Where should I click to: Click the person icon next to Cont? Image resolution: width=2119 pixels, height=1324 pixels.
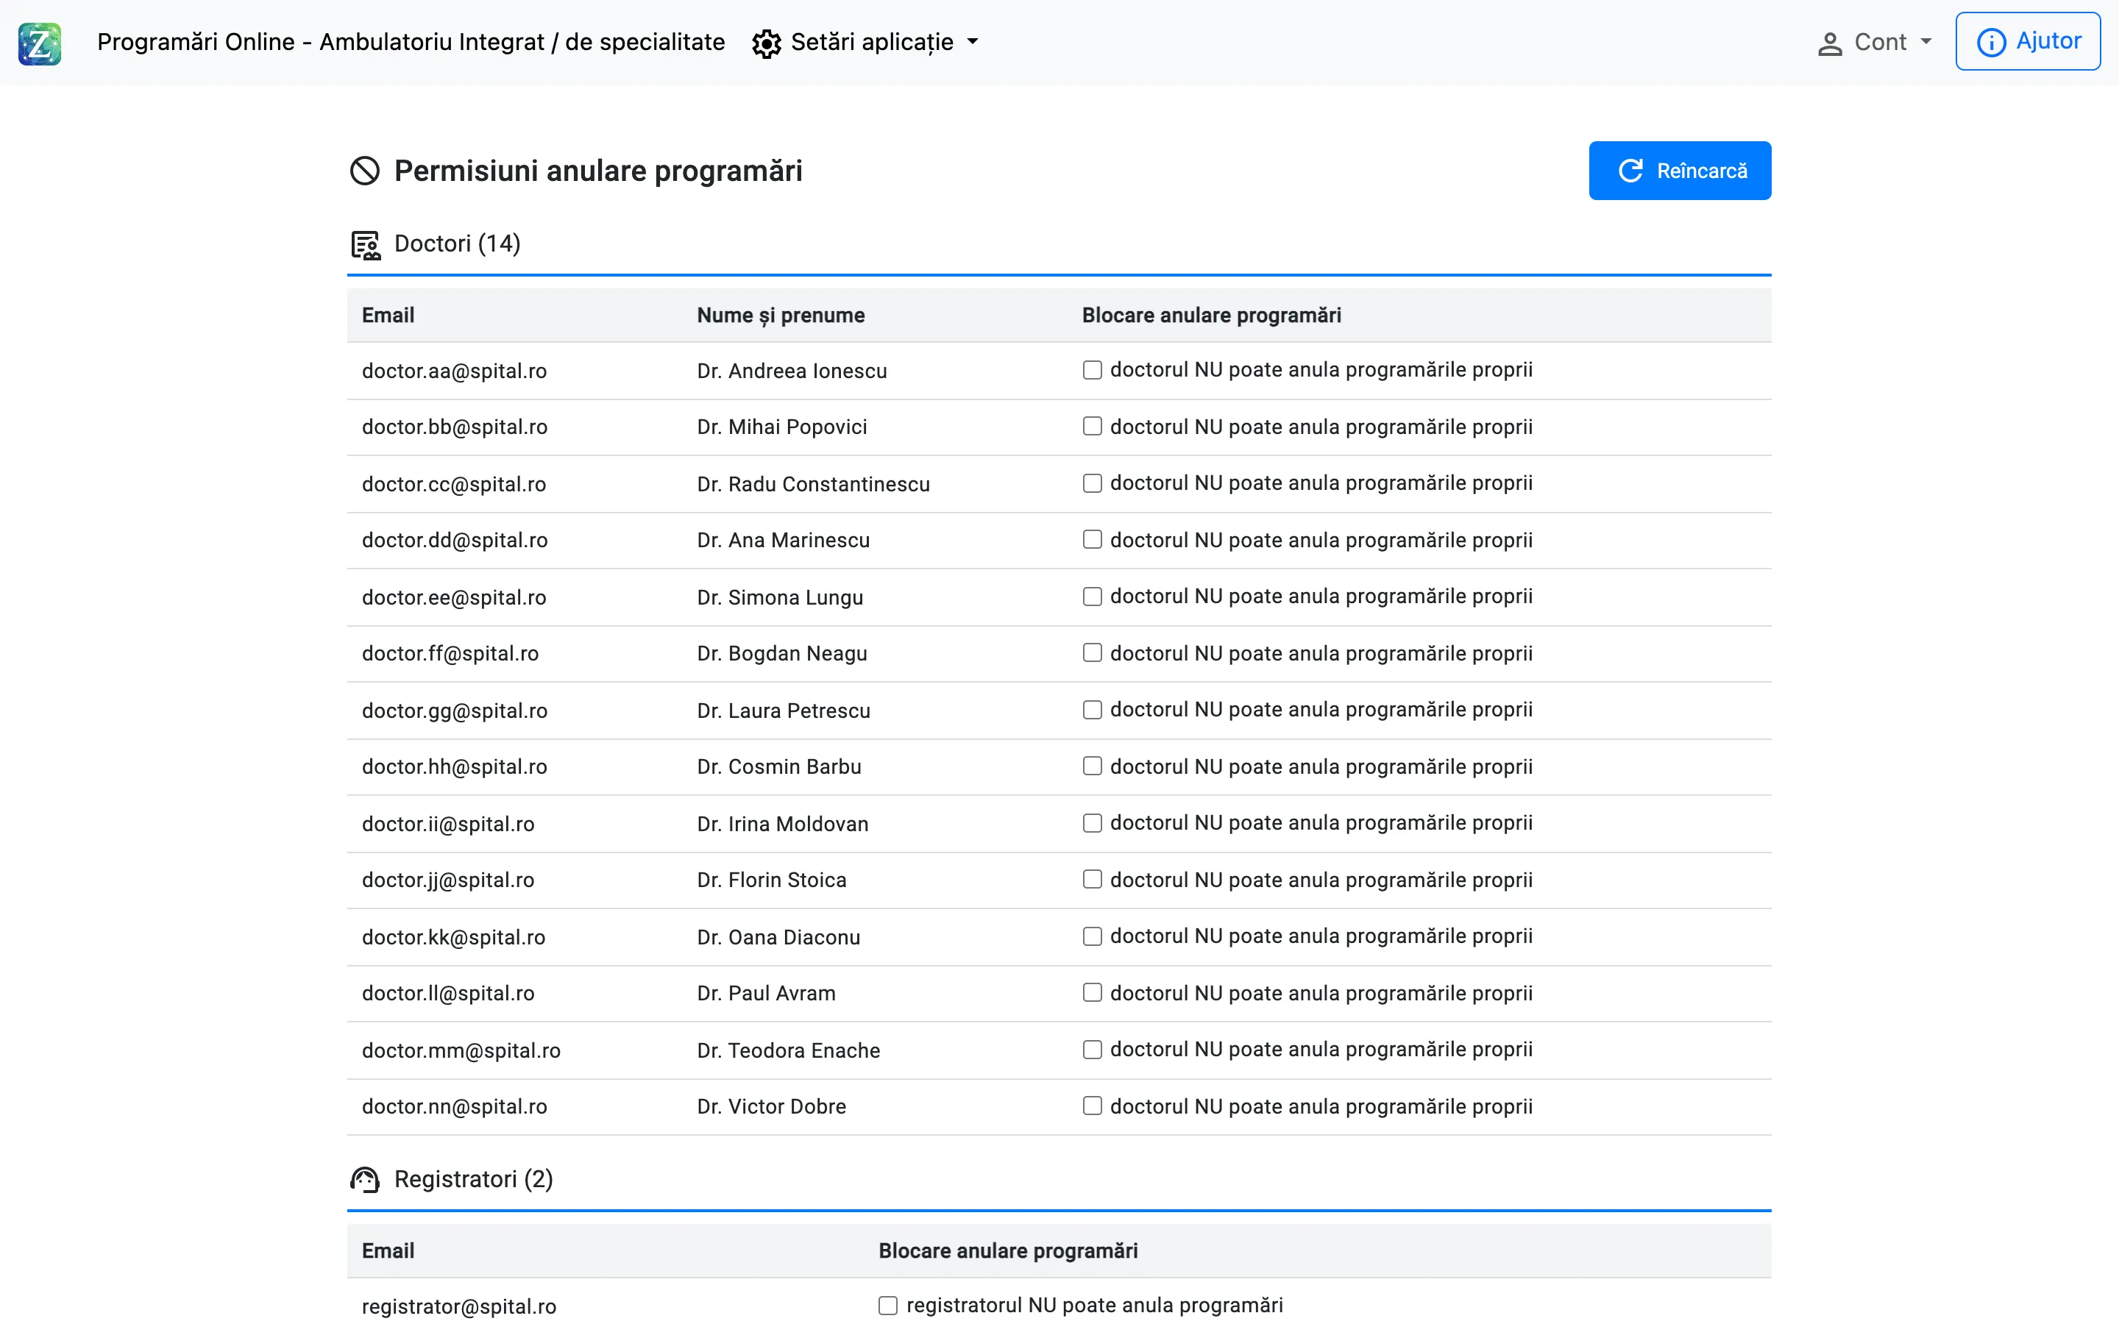[x=1829, y=43]
